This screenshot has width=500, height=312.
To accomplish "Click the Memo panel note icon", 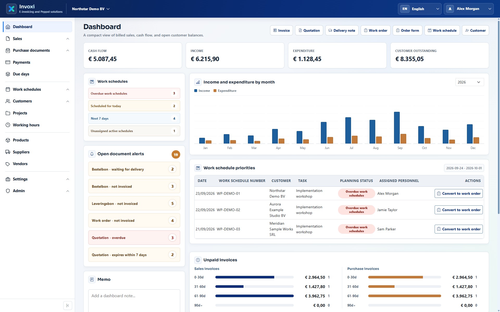I will pyautogui.click(x=92, y=279).
